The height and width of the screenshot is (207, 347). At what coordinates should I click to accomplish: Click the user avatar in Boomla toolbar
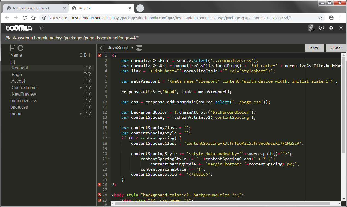click(311, 28)
